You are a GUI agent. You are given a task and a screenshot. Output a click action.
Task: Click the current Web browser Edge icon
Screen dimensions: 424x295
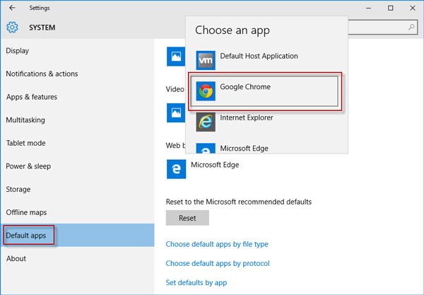click(x=176, y=169)
